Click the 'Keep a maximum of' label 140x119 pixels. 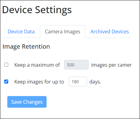(x=37, y=65)
